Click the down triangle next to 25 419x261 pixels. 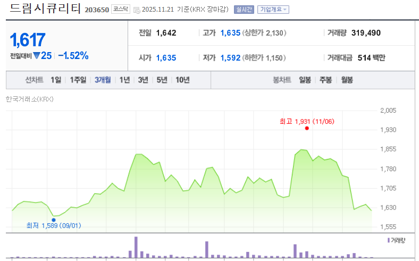(x=37, y=56)
